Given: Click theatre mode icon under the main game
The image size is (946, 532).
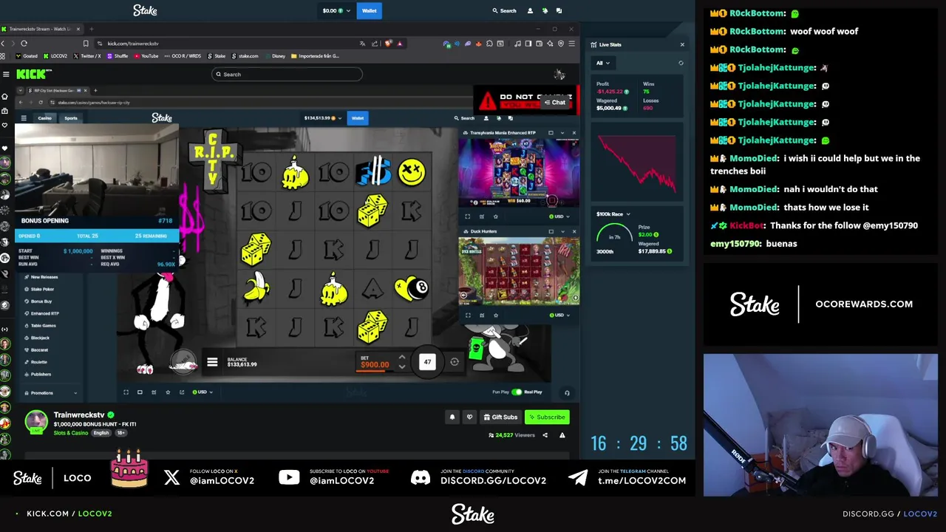Looking at the screenshot, I should (x=140, y=392).
